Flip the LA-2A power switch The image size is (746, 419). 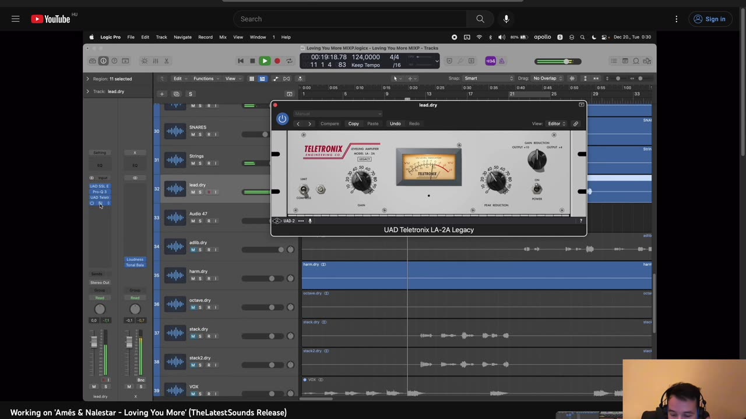[x=537, y=189]
